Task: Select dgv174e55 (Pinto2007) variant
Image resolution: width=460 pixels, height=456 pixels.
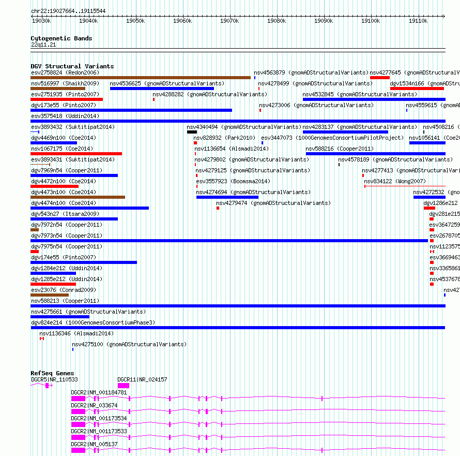Action: [64, 257]
